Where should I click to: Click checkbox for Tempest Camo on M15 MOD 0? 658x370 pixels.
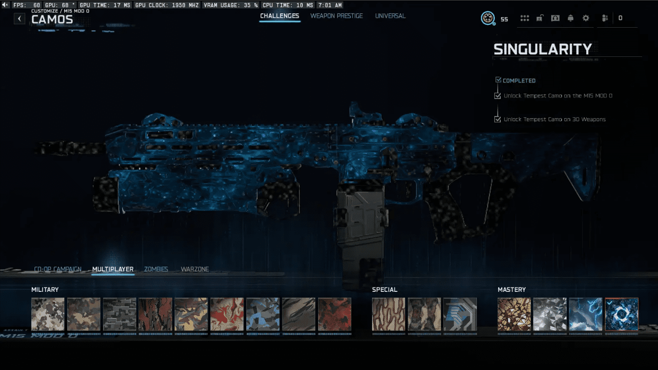click(x=498, y=96)
